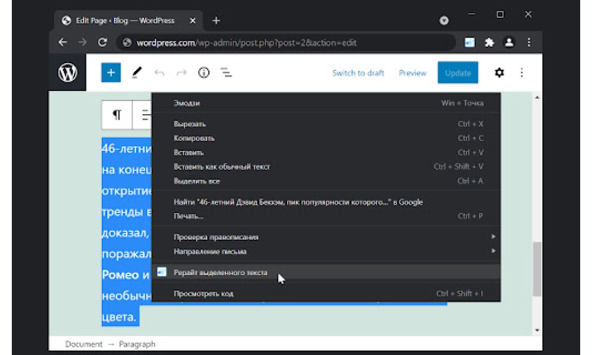The width and height of the screenshot is (592, 355).
Task: Open the Chrome extensions puzzle icon
Action: pos(490,42)
